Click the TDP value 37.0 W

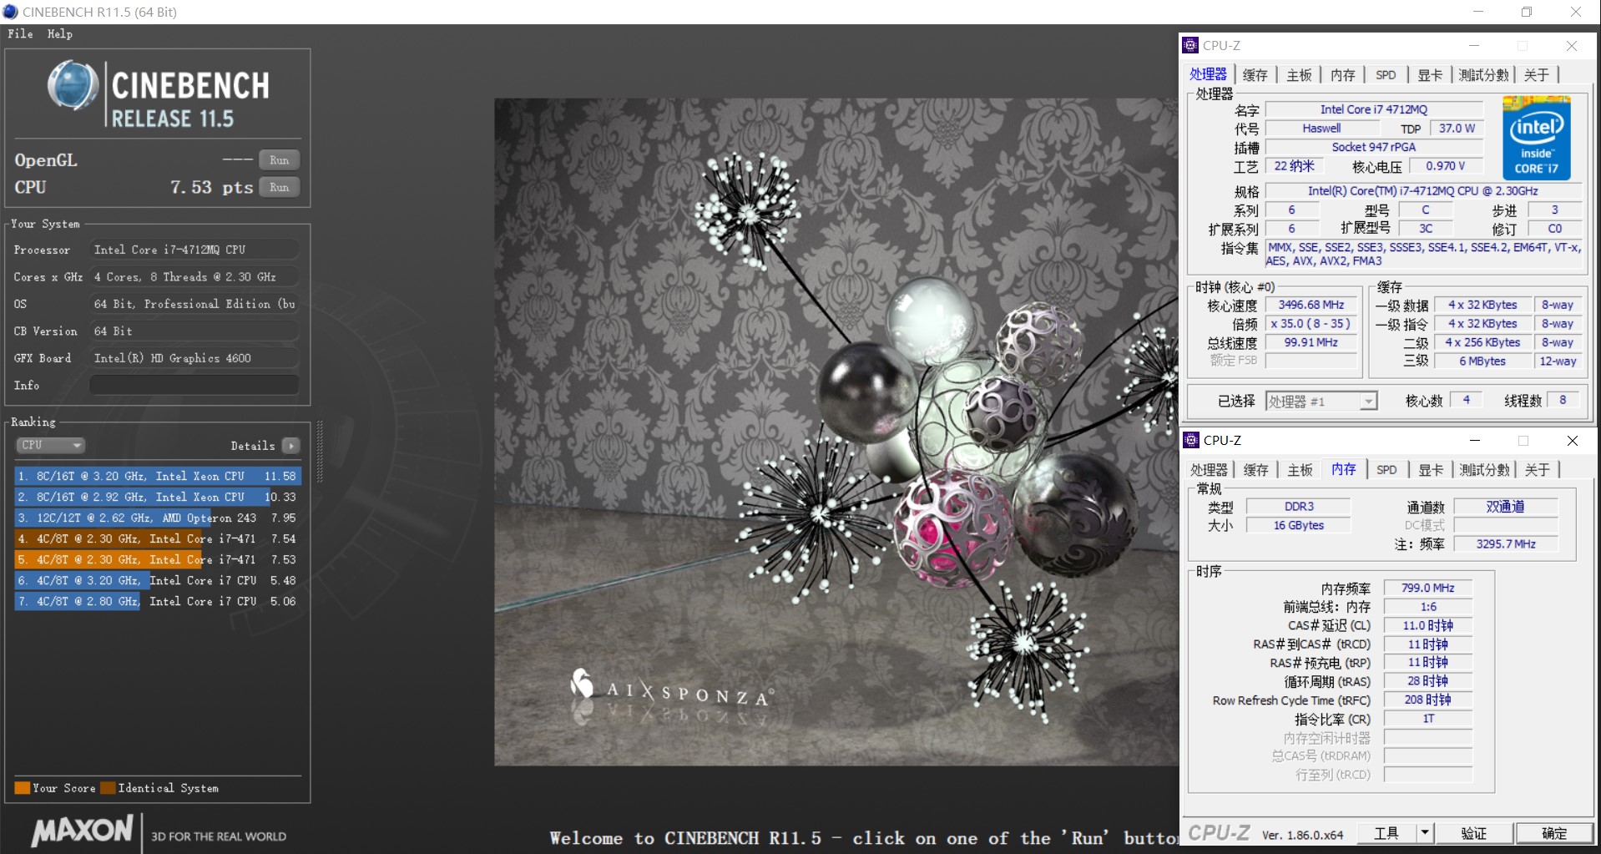(x=1457, y=129)
